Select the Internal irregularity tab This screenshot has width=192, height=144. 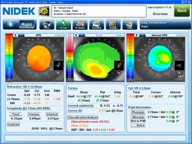(x=52, y=114)
